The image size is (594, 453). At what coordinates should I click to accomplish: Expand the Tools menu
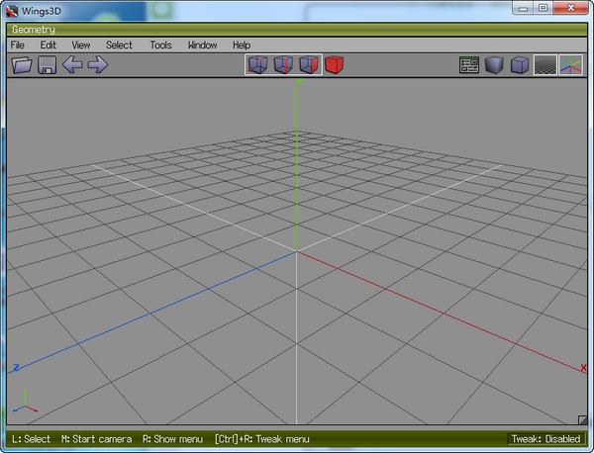point(160,45)
